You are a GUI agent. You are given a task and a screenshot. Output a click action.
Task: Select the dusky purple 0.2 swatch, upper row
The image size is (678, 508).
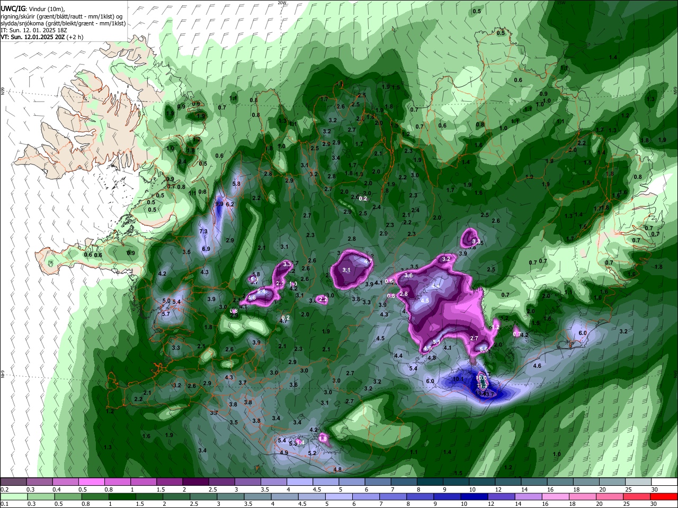(13, 482)
